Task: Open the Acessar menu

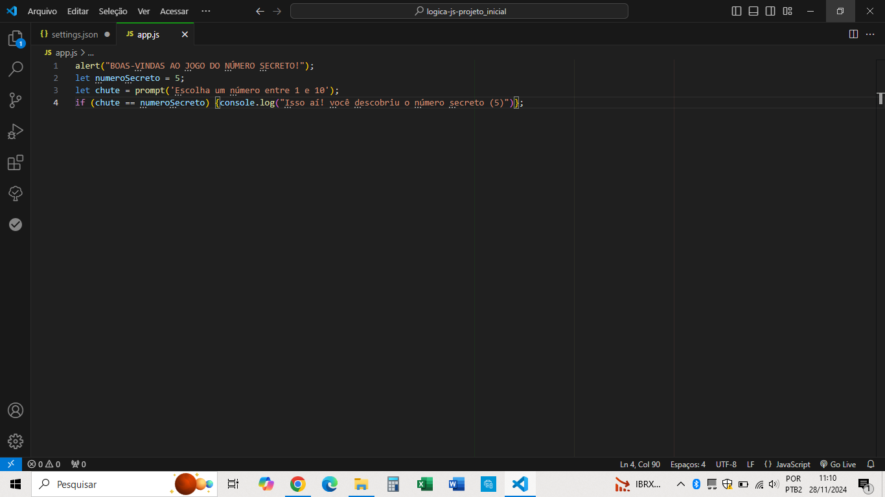Action: pyautogui.click(x=174, y=11)
